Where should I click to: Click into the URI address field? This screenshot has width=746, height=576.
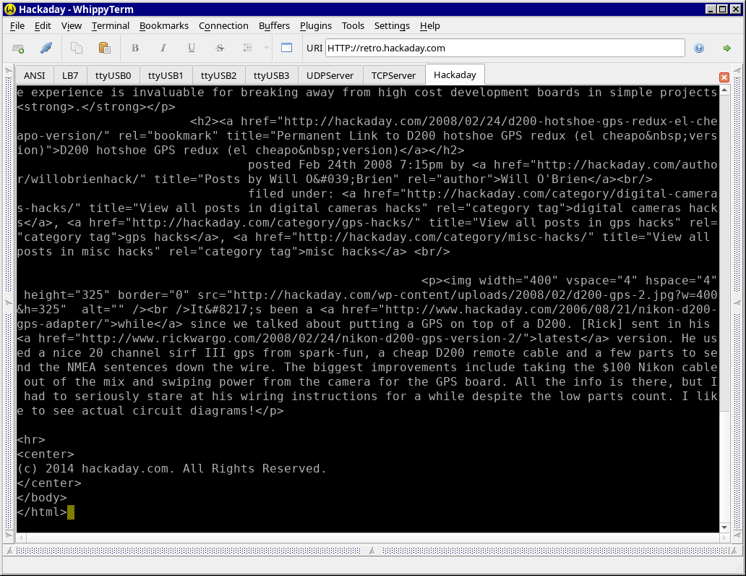504,48
